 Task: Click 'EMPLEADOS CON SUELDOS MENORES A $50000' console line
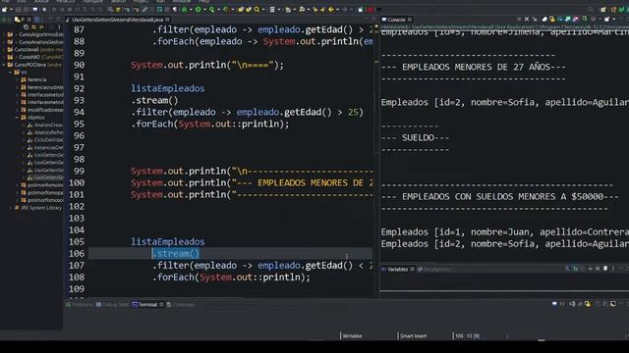[499, 196]
